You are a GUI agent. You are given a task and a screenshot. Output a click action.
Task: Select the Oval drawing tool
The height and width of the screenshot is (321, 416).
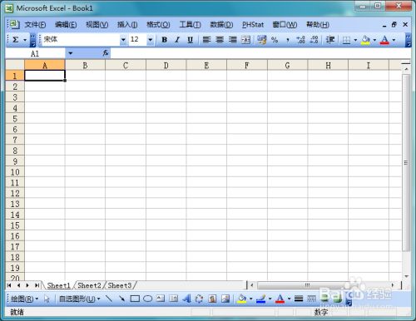pos(148,299)
